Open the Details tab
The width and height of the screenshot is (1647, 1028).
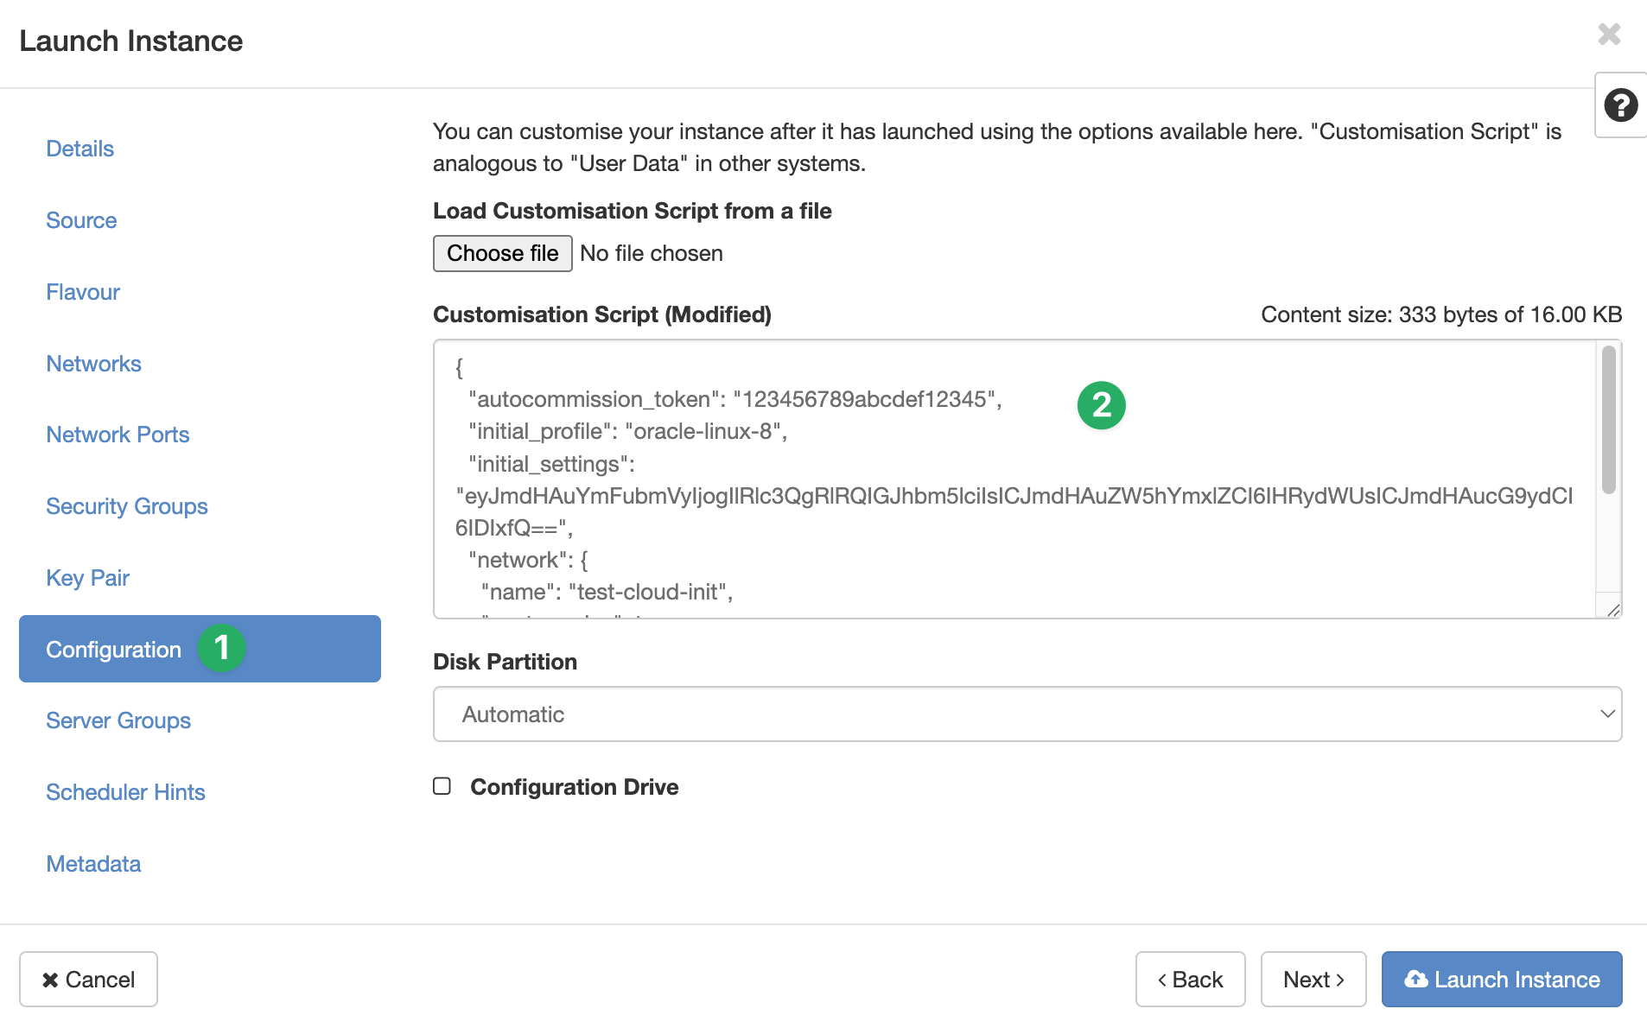[79, 149]
